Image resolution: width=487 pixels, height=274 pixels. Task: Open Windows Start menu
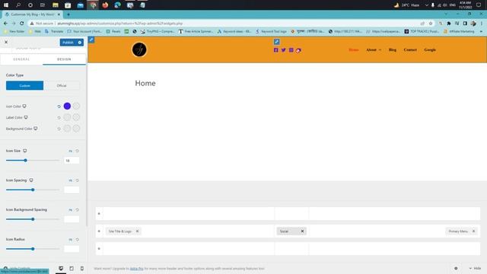[6, 5]
